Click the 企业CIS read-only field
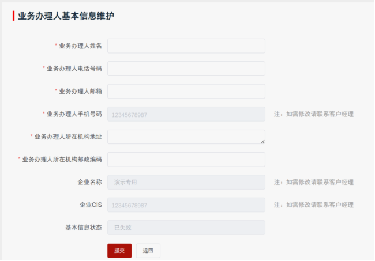The width and height of the screenshot is (375, 261). (x=186, y=205)
